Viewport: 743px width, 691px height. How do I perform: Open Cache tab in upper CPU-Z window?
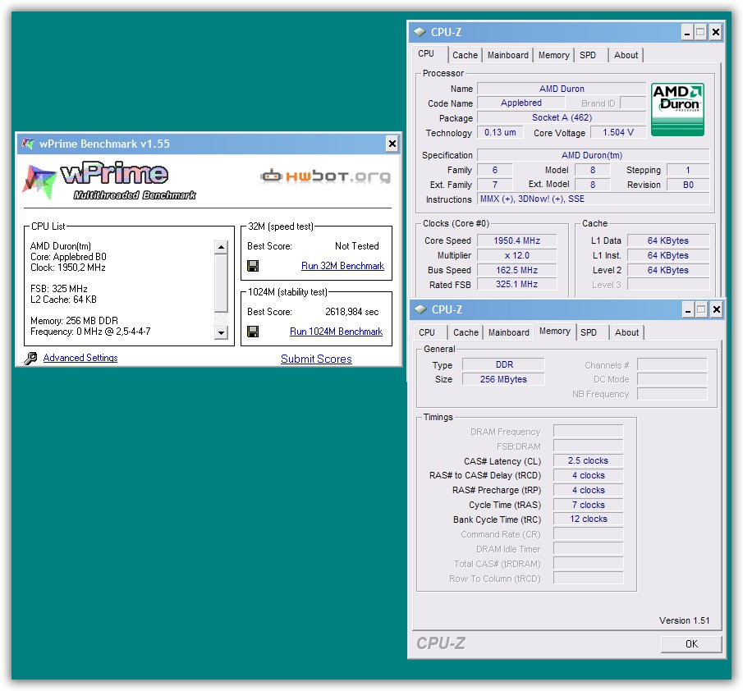465,55
